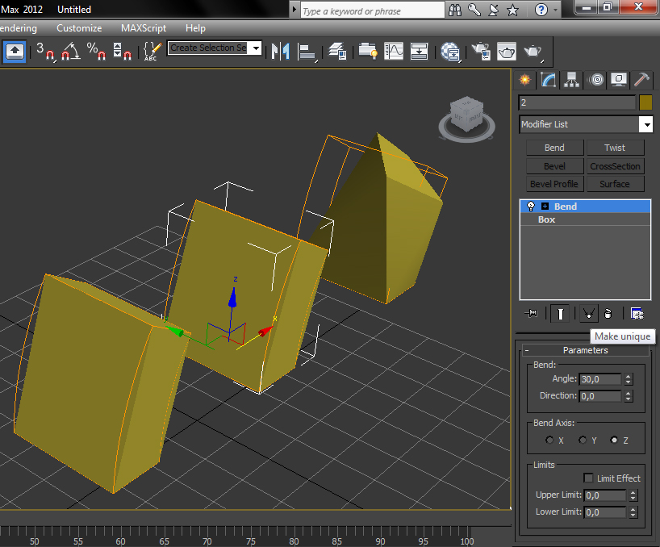This screenshot has height=547, width=660.
Task: Click Angle spinner arrows
Action: point(629,379)
